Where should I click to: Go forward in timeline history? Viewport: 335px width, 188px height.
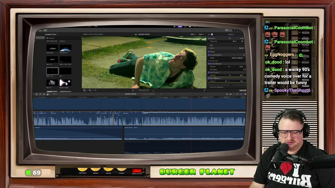pyautogui.click(x=160, y=94)
